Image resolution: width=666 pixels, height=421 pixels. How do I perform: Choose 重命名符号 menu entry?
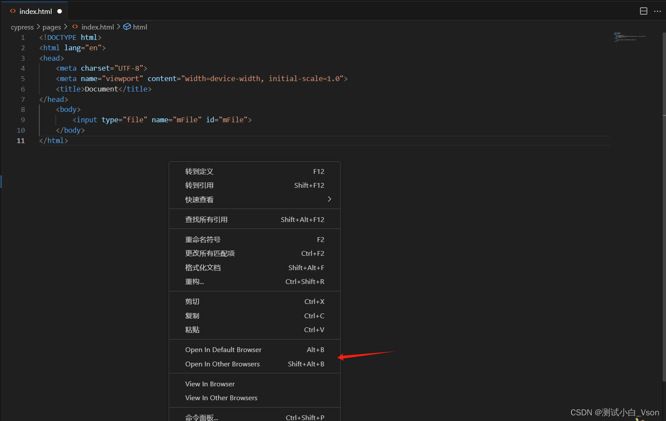coord(255,239)
